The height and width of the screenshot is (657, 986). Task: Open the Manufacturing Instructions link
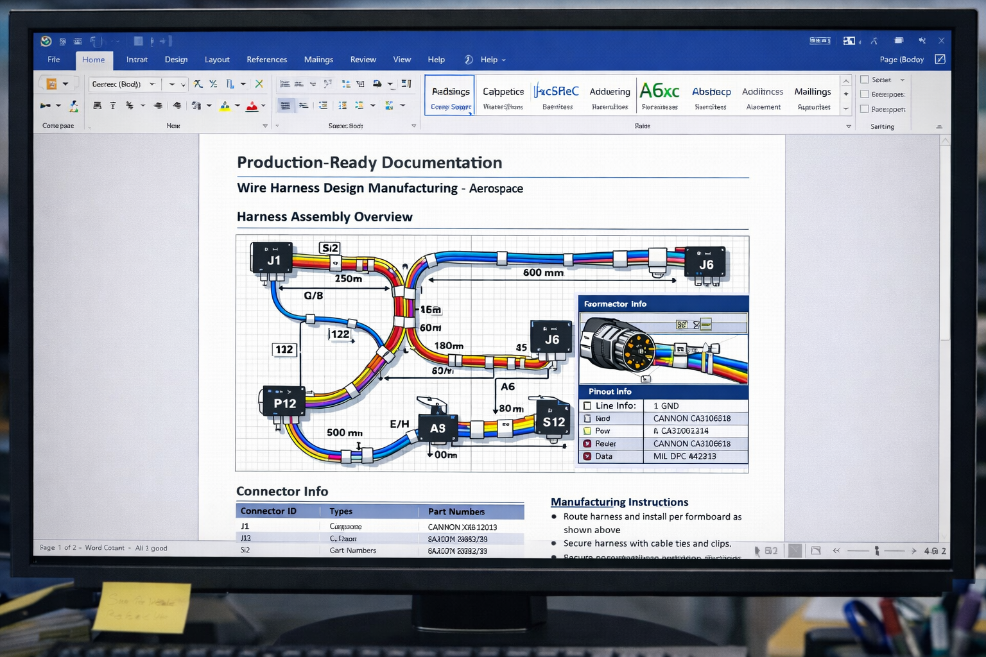tap(619, 502)
